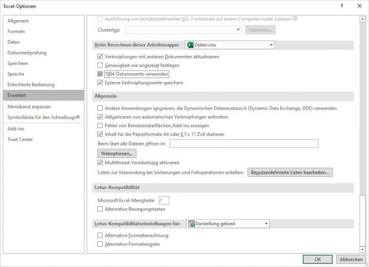Enable 'Genauigkeit wie angezeigt festlegen' checkbox

tap(100, 65)
